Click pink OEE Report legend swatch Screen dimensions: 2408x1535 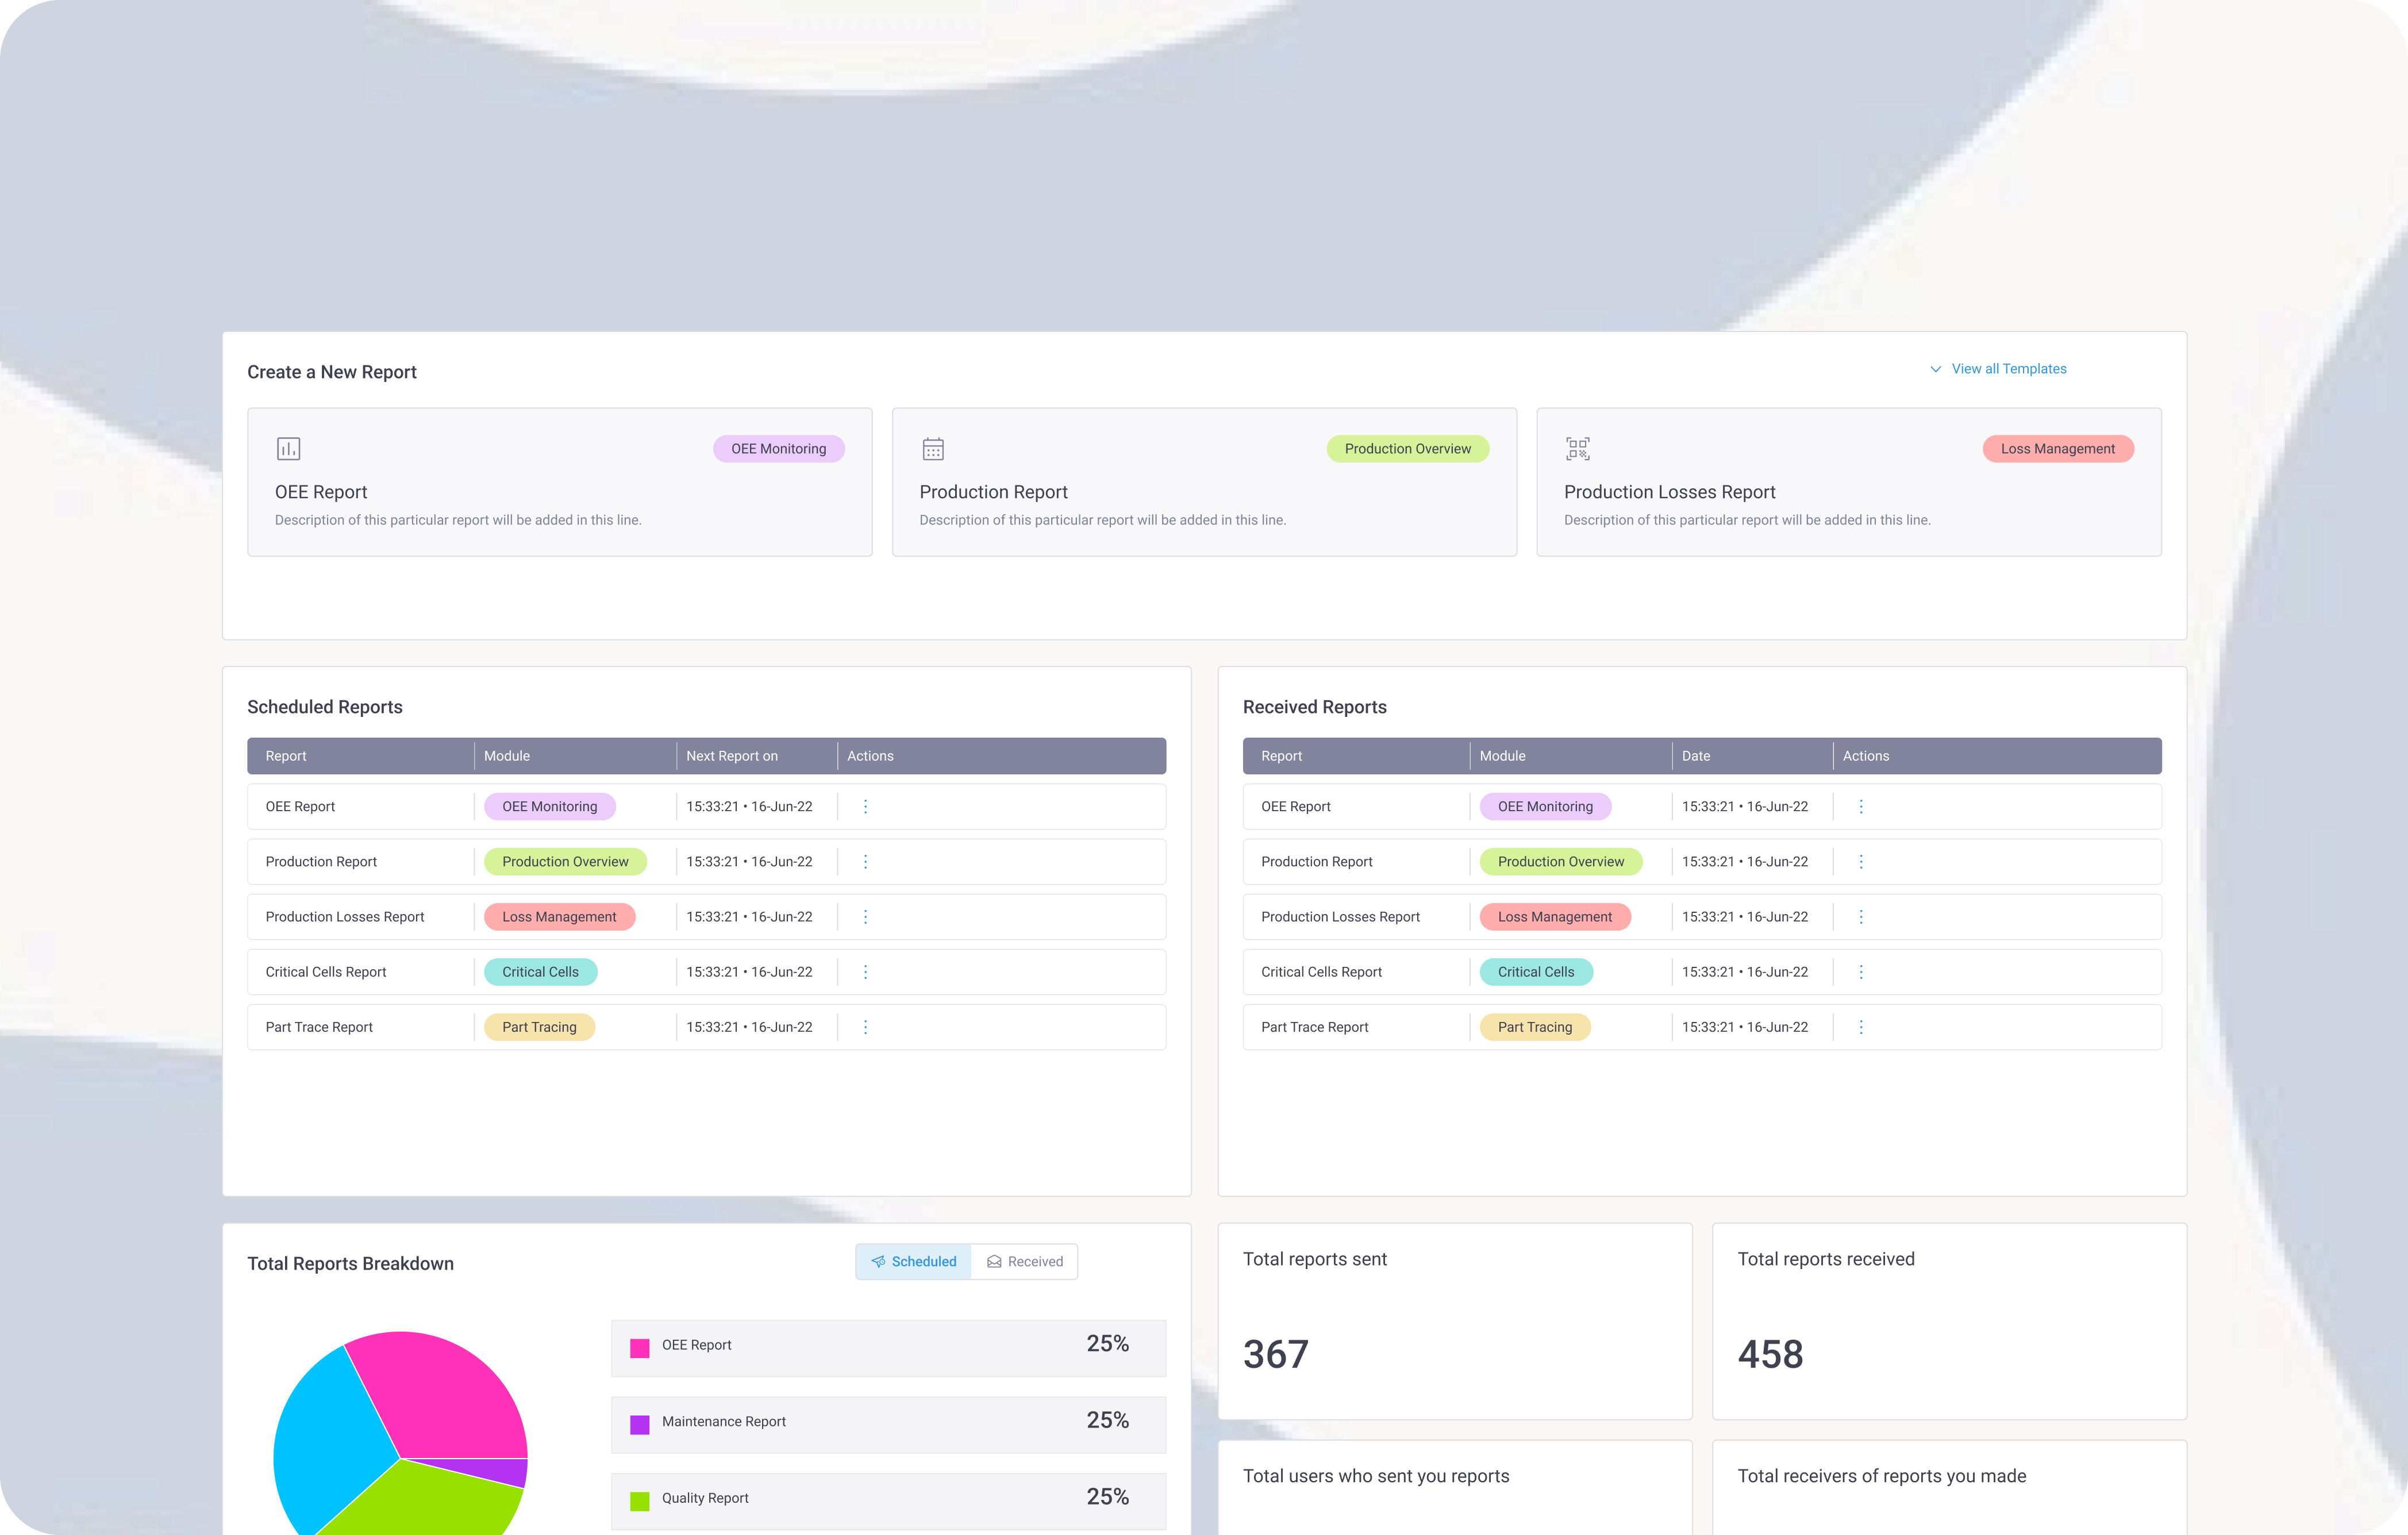tap(640, 1348)
